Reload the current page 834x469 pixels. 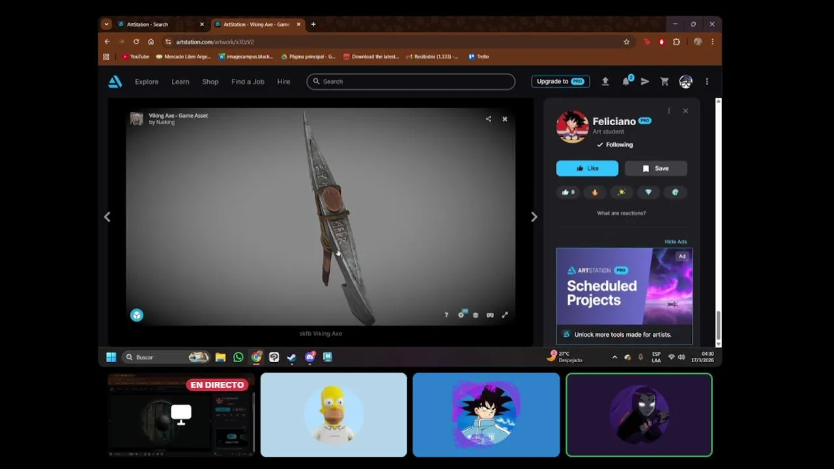click(x=136, y=42)
